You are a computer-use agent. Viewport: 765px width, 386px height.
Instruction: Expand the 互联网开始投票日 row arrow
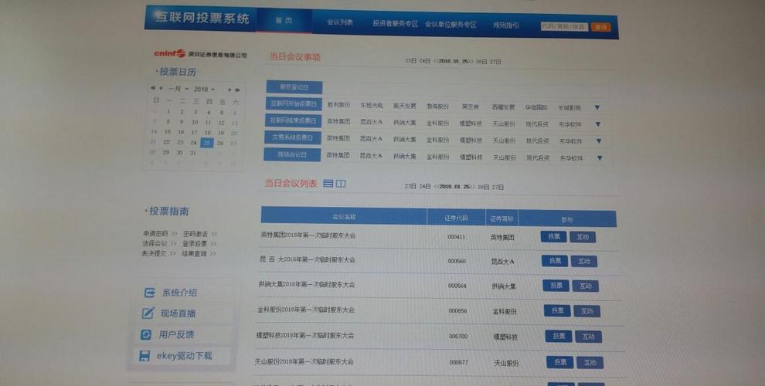[597, 108]
